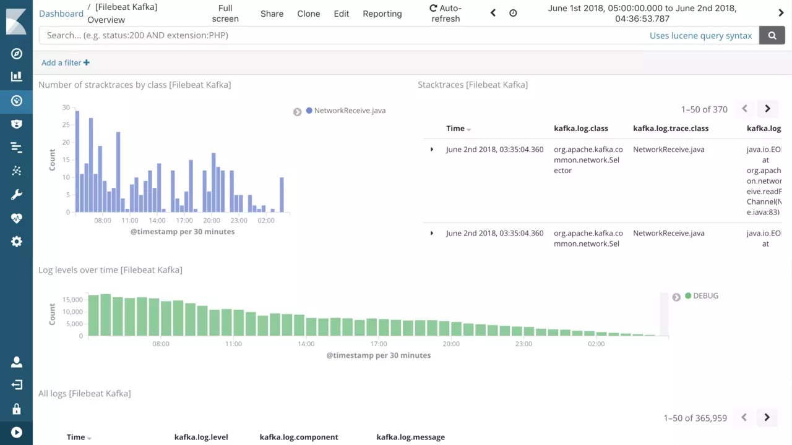Open the Reporting menu

pos(382,14)
